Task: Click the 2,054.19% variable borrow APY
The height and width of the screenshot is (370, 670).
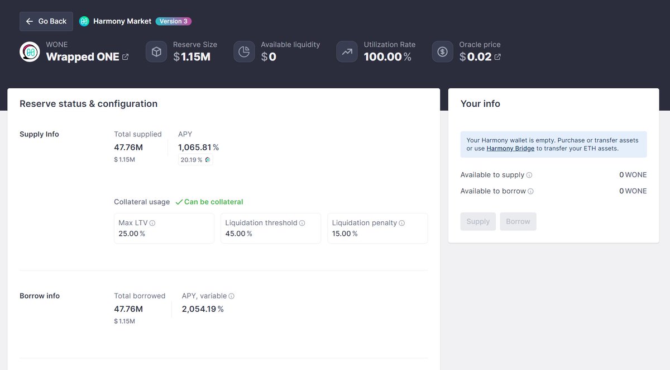Action: point(203,309)
